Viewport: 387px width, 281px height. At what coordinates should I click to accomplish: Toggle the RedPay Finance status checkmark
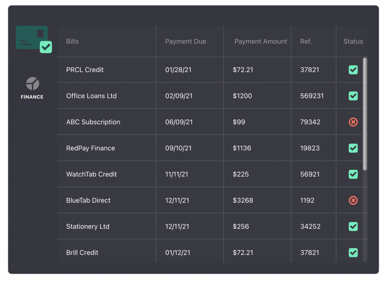[x=353, y=148]
